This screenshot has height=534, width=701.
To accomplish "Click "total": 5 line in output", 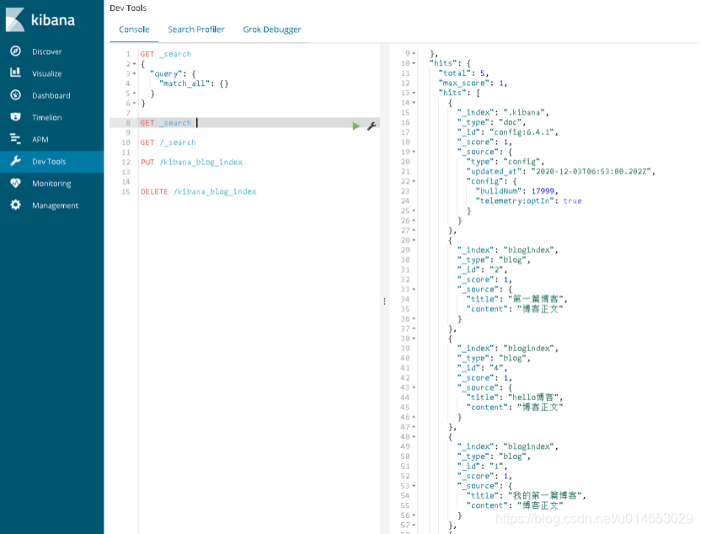I will 463,73.
